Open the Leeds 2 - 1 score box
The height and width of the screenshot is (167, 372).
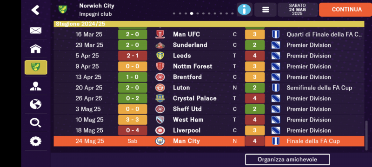pyautogui.click(x=133, y=56)
